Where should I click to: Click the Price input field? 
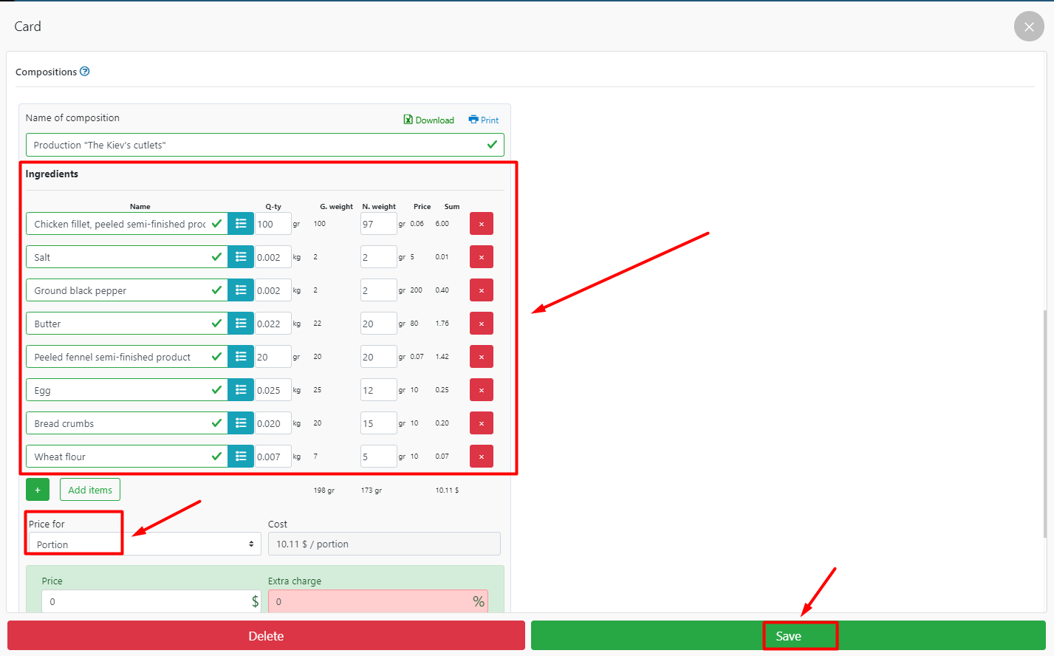coord(145,601)
